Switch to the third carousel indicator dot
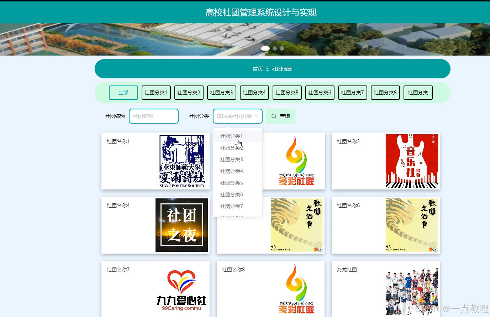490x317 pixels. 282,48
